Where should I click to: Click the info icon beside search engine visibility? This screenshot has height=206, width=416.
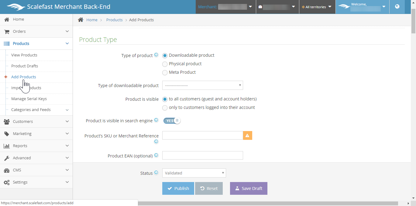(x=156, y=120)
